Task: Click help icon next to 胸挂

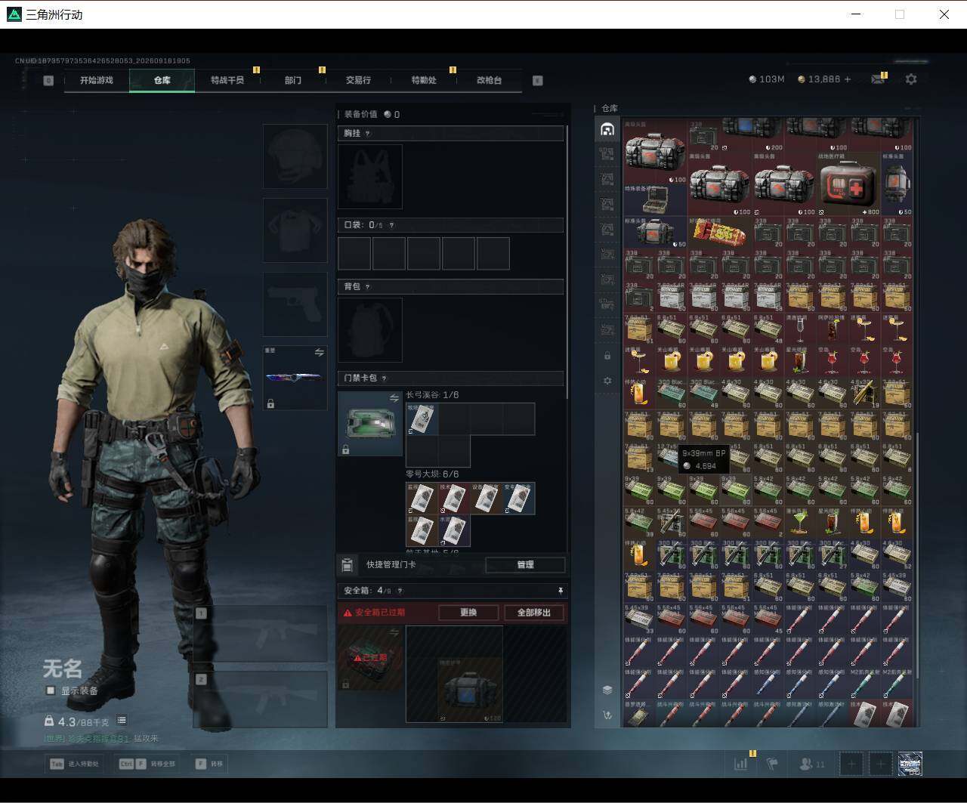Action: point(368,134)
